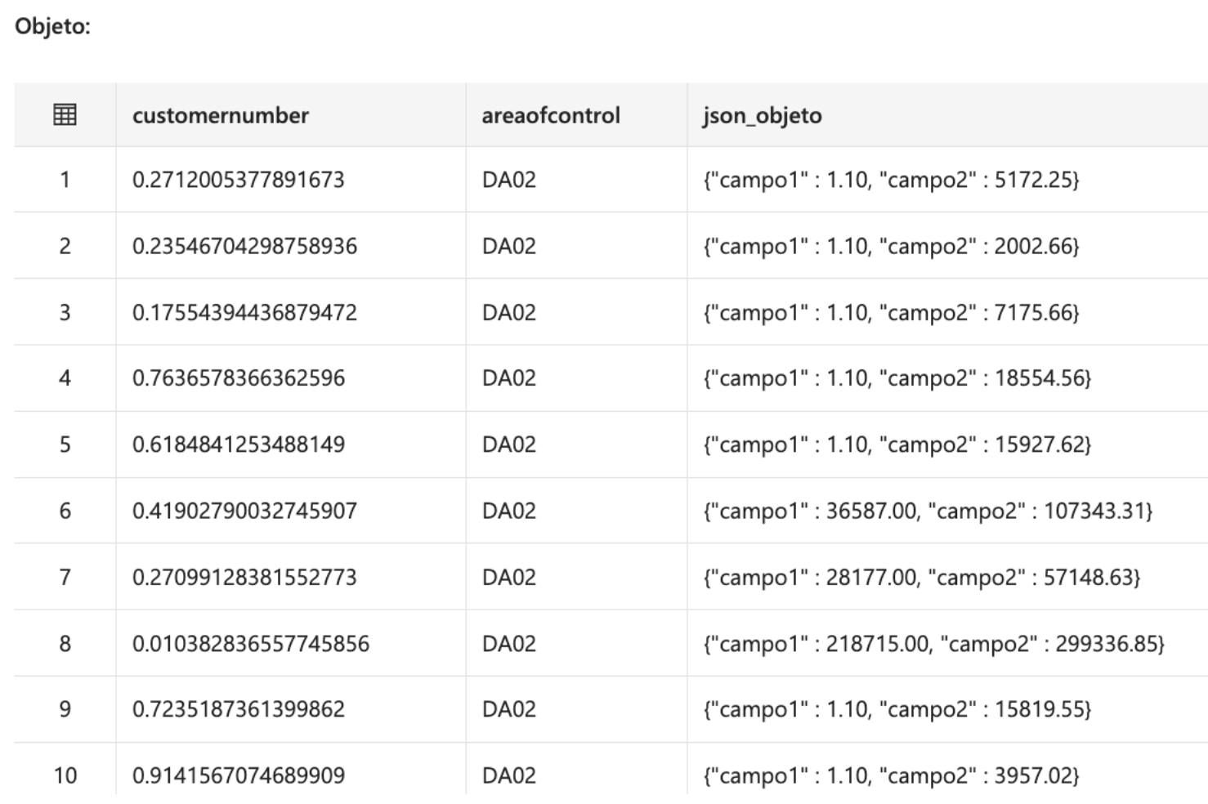Click JSON cell with campo1 36587.00

point(928,511)
